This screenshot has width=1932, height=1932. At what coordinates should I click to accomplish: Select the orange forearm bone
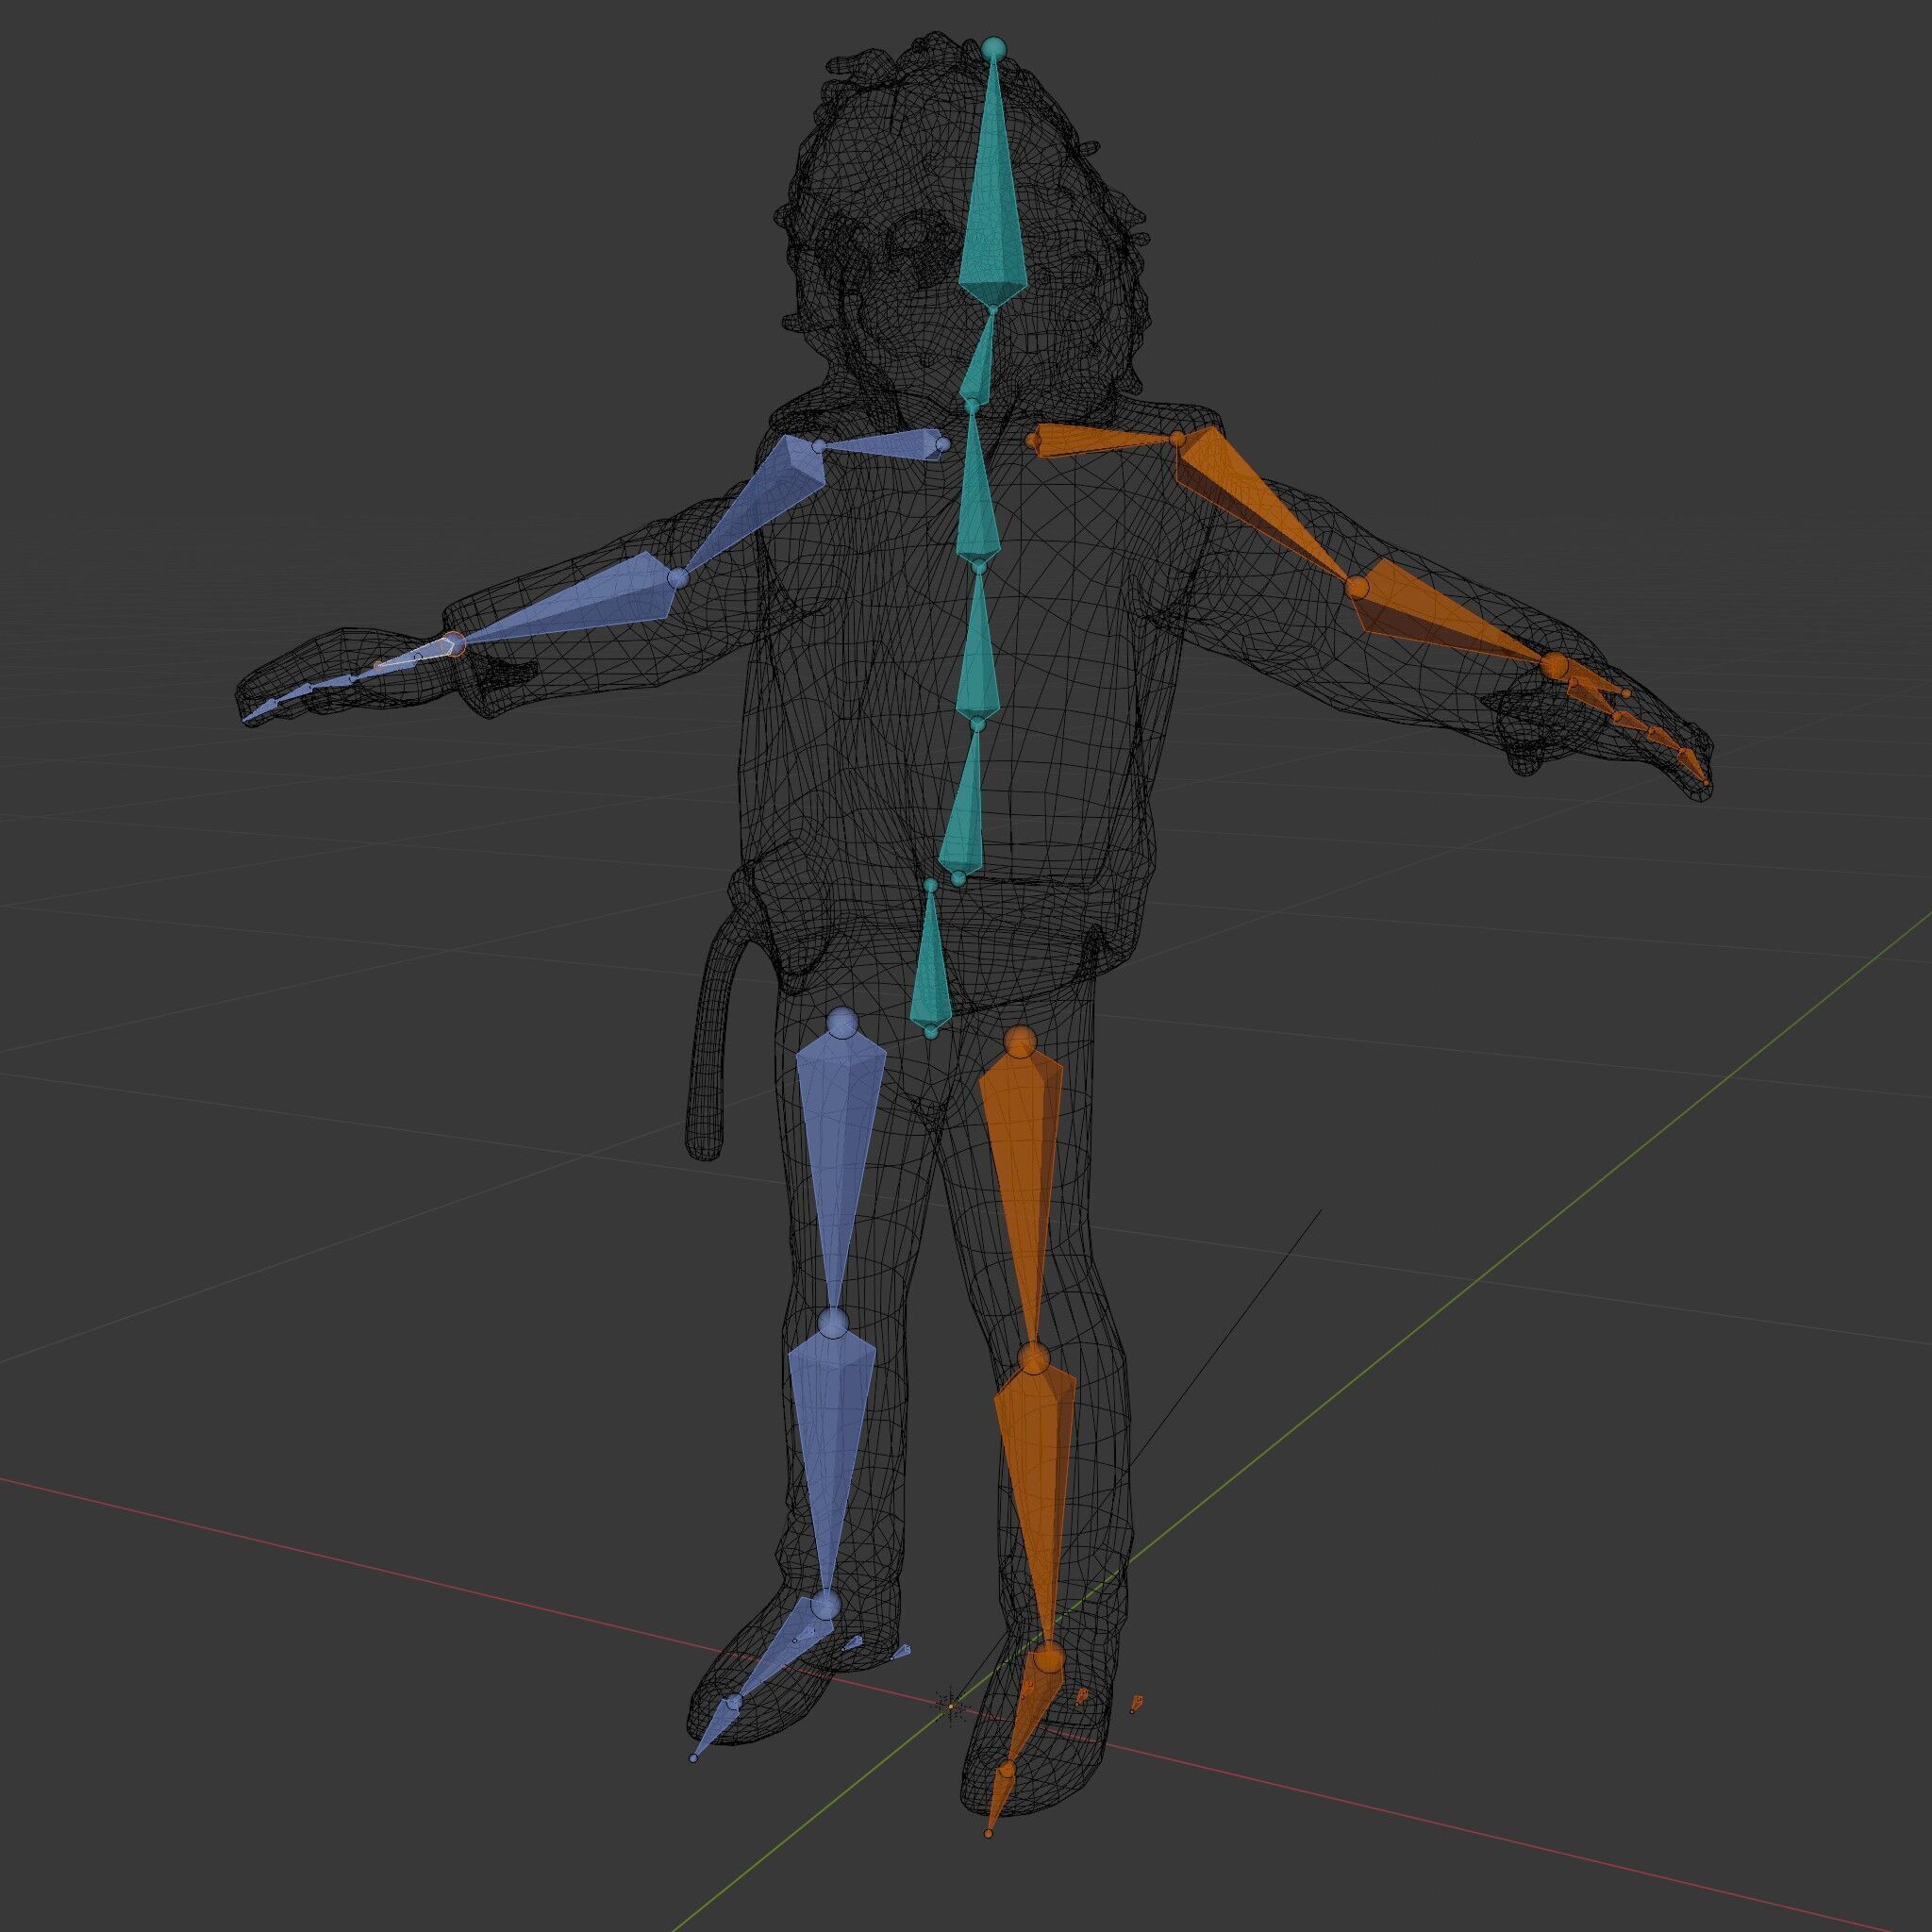[x=1448, y=612]
